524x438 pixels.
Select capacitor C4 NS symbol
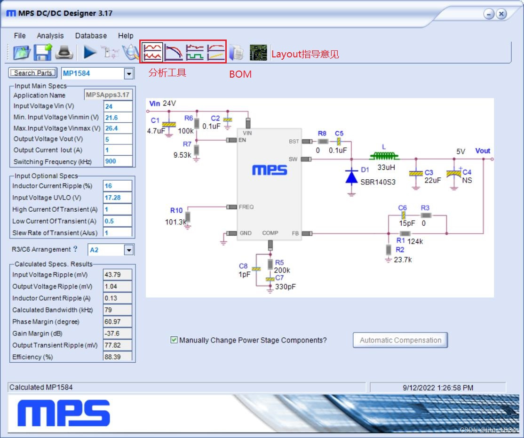click(453, 173)
